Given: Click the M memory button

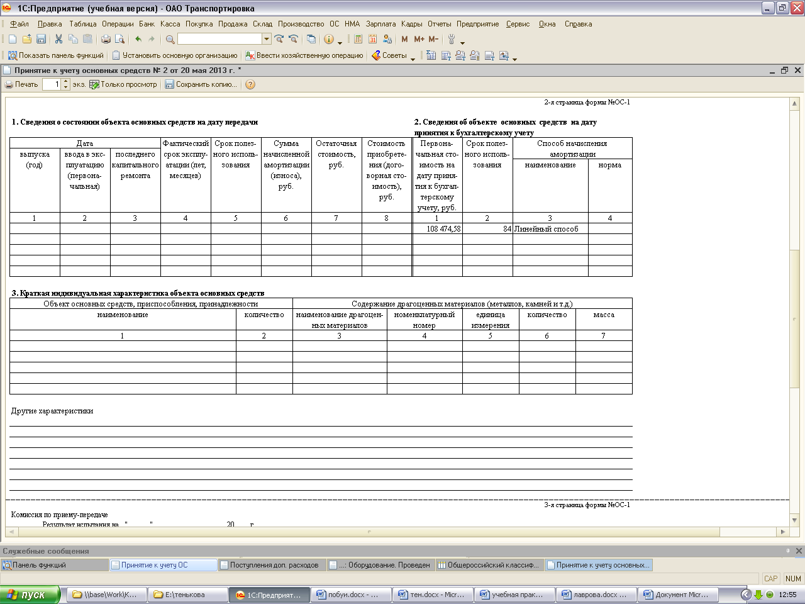Looking at the screenshot, I should (404, 39).
